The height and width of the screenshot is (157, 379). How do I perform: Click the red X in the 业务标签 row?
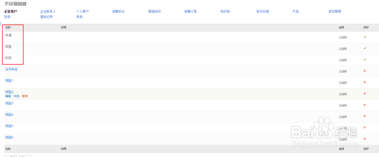pyautogui.click(x=365, y=71)
